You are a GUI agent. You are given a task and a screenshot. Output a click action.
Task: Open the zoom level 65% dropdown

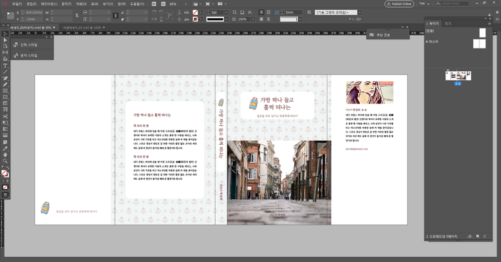click(185, 4)
